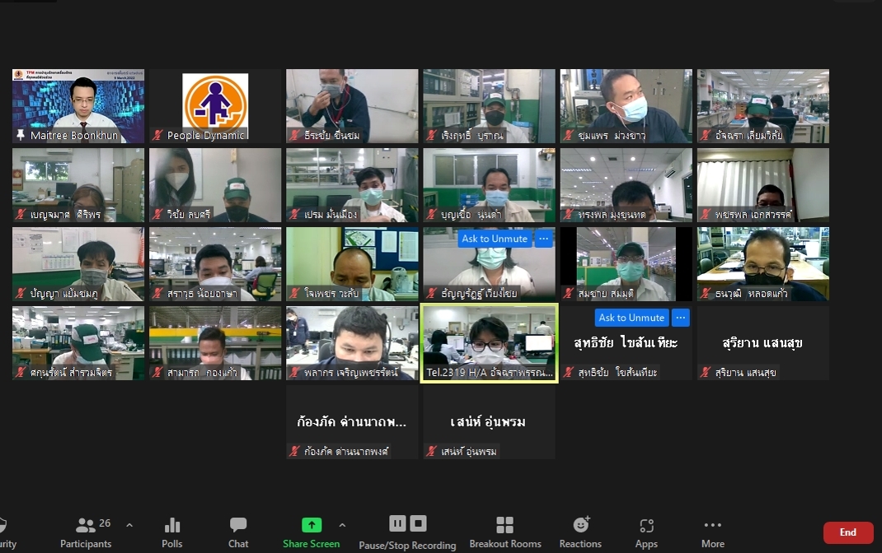
Task: Click the upper Ask to Unmute button
Action: tap(495, 239)
